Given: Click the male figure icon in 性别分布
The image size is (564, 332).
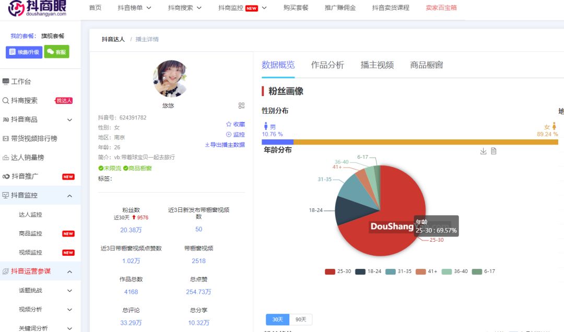Looking at the screenshot, I should point(265,126).
